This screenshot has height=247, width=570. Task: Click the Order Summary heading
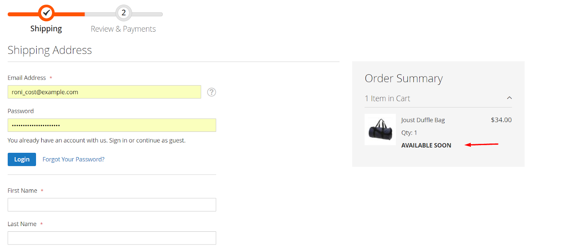pos(404,79)
